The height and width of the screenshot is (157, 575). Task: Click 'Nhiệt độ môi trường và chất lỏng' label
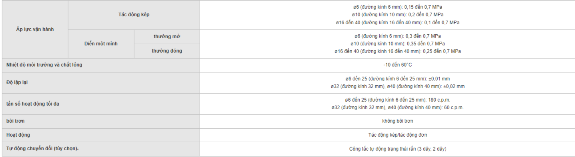coord(44,65)
